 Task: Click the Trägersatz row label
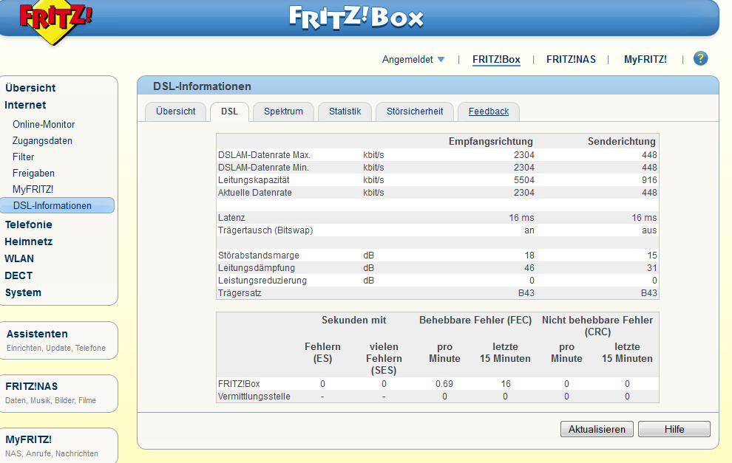(240, 293)
